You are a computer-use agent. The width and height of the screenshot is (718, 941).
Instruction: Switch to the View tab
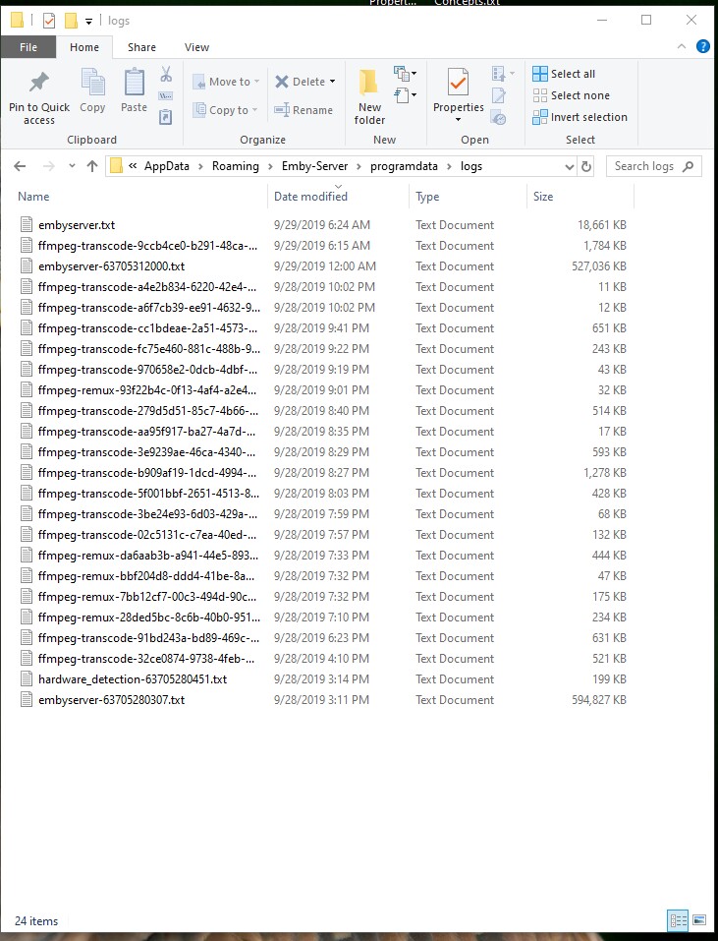(196, 47)
